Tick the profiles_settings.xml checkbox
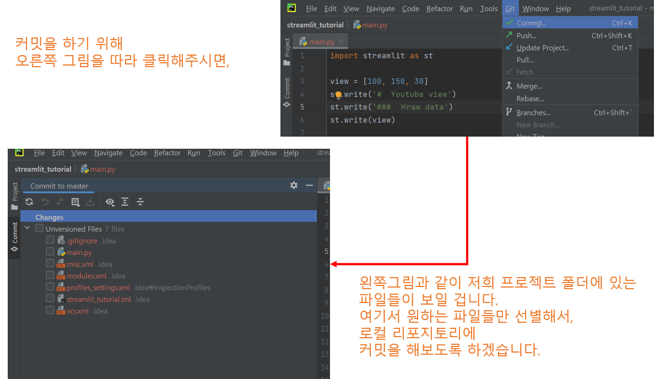 click(50, 287)
